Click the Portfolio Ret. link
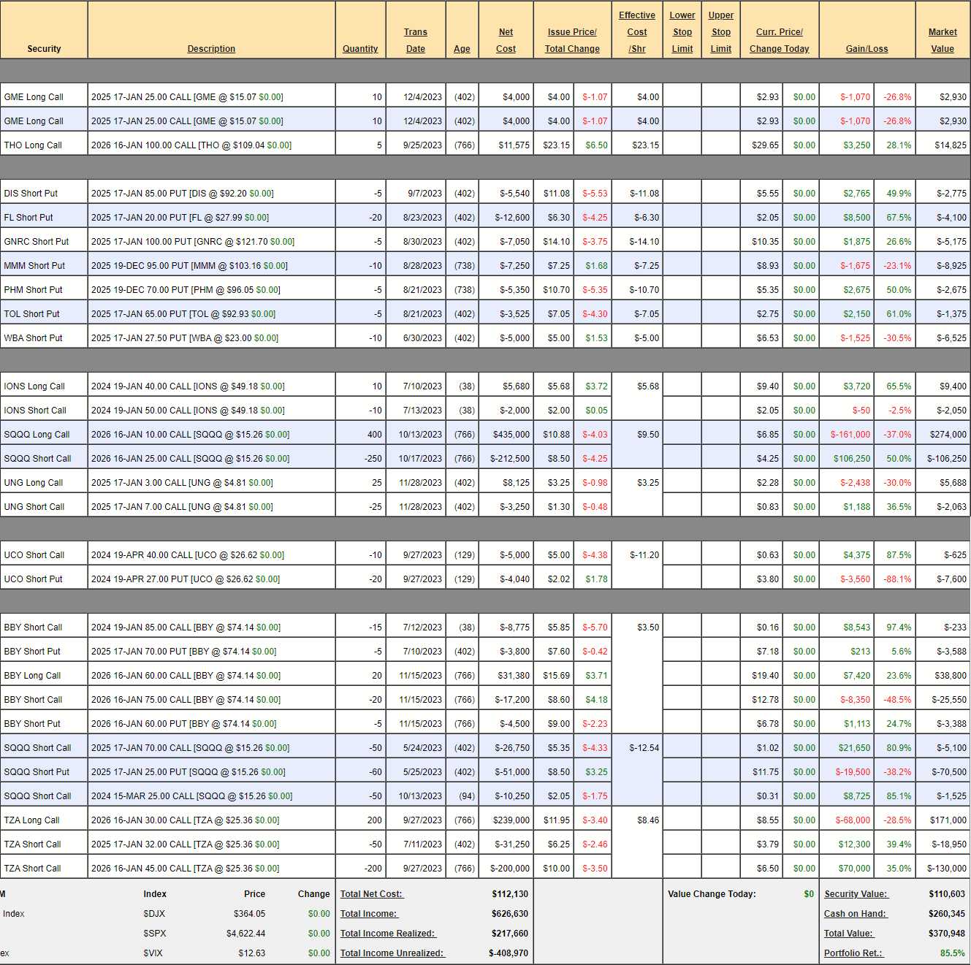The height and width of the screenshot is (965, 971). [853, 953]
